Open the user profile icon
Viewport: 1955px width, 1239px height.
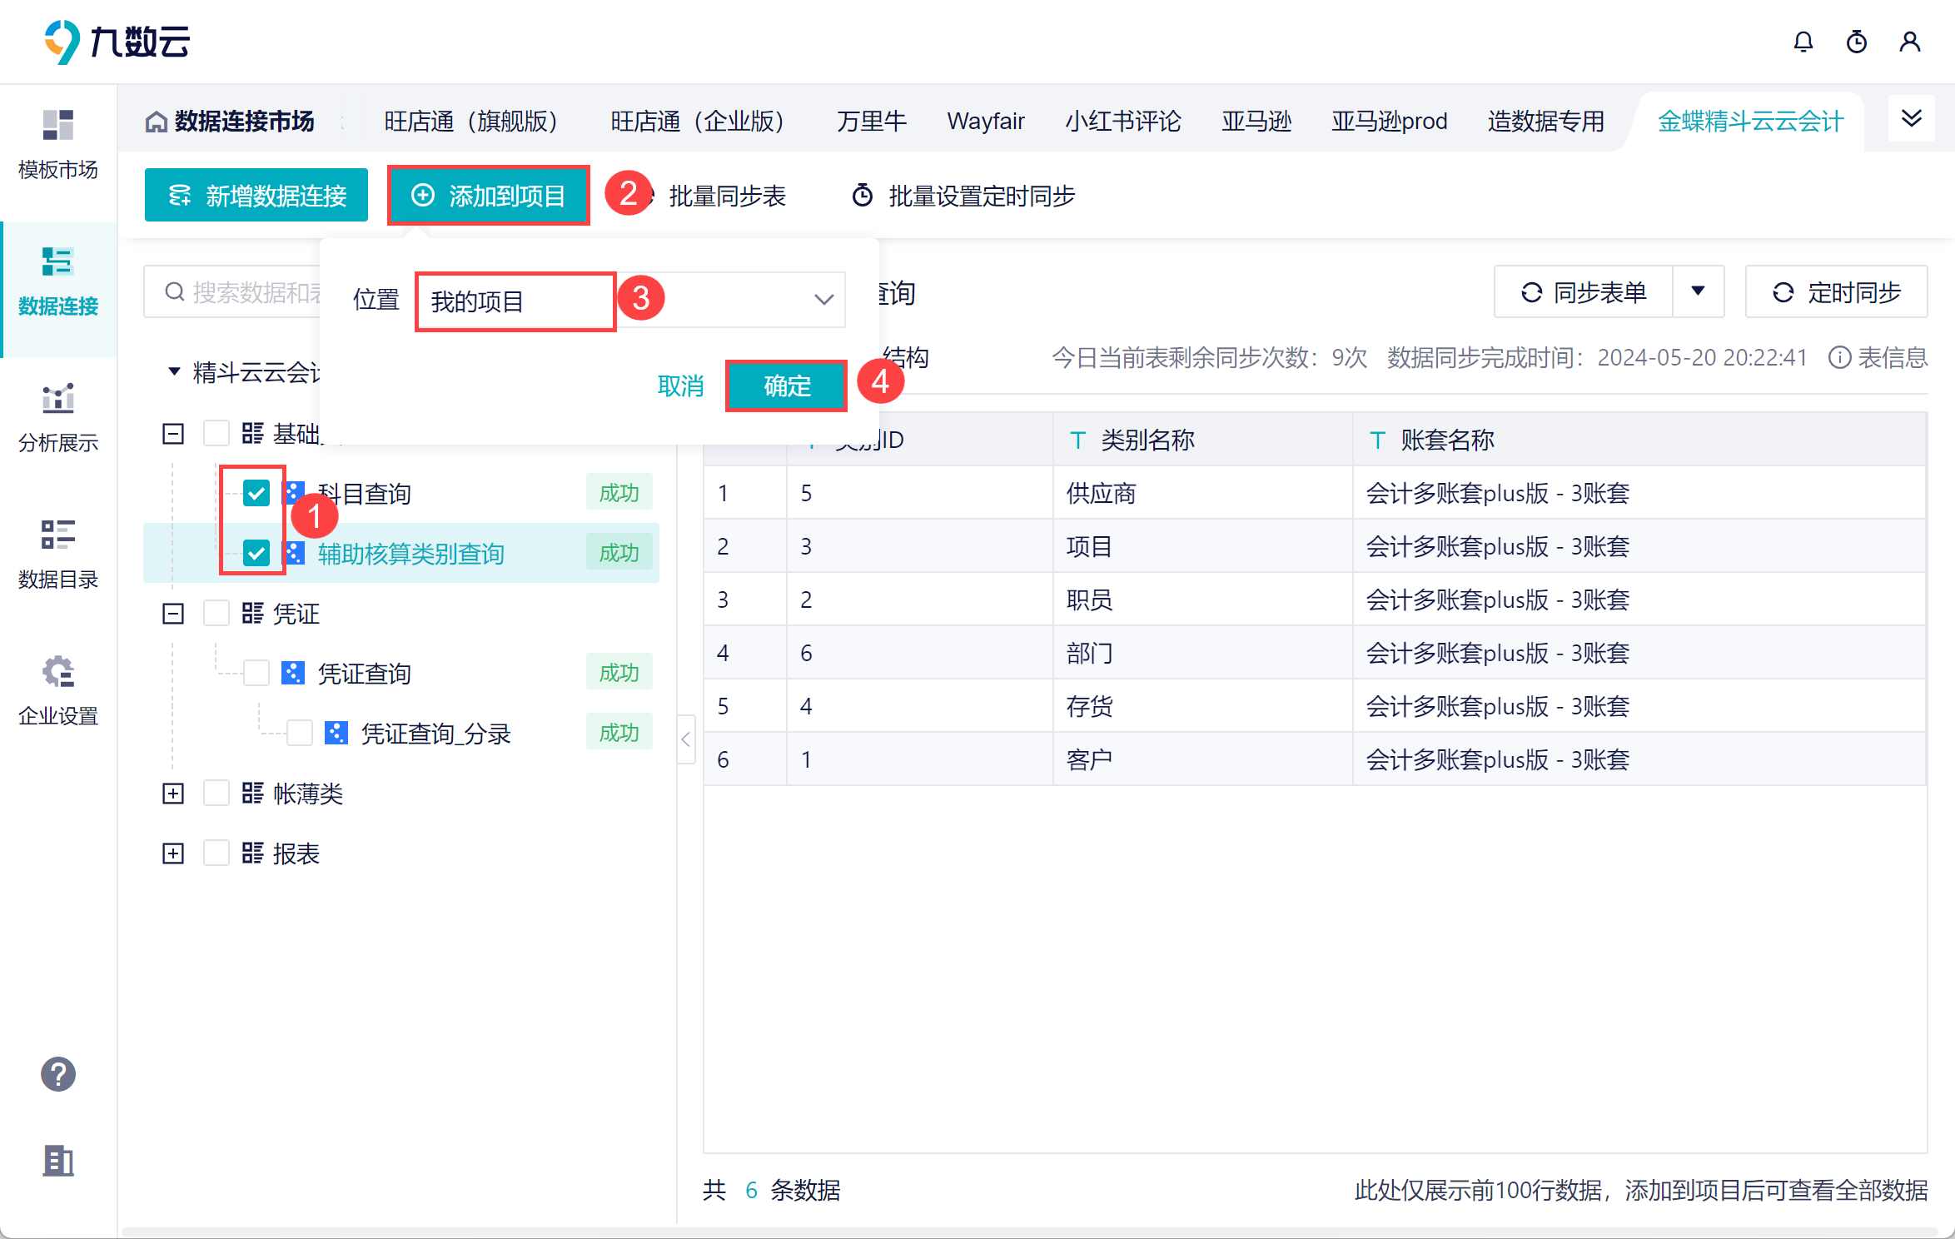pyautogui.click(x=1909, y=42)
